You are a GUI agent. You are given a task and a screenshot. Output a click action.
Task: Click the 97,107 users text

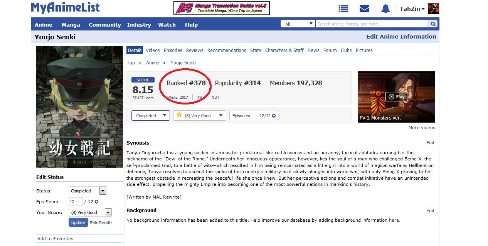[143, 98]
